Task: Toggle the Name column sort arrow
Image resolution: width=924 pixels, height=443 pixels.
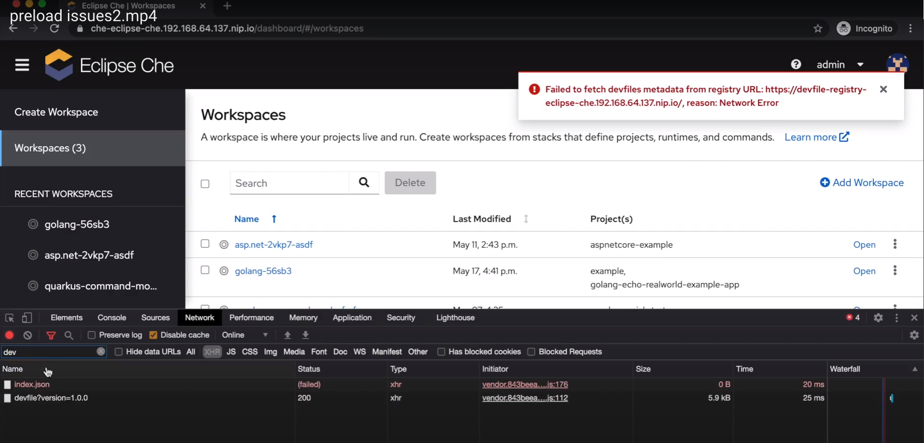Action: tap(273, 219)
